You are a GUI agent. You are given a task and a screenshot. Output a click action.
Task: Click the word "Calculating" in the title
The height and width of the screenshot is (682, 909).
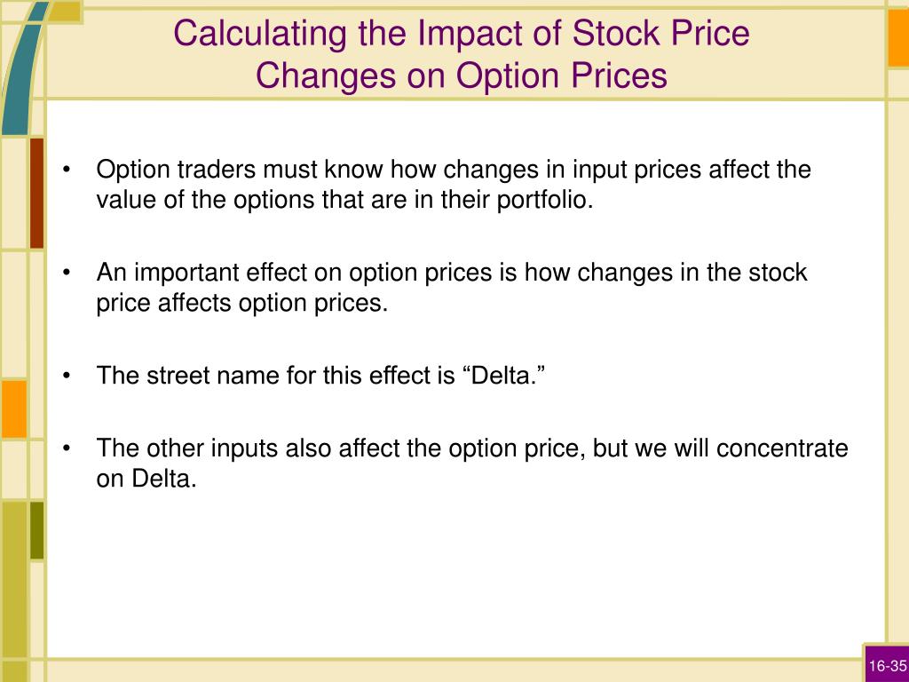(260, 33)
